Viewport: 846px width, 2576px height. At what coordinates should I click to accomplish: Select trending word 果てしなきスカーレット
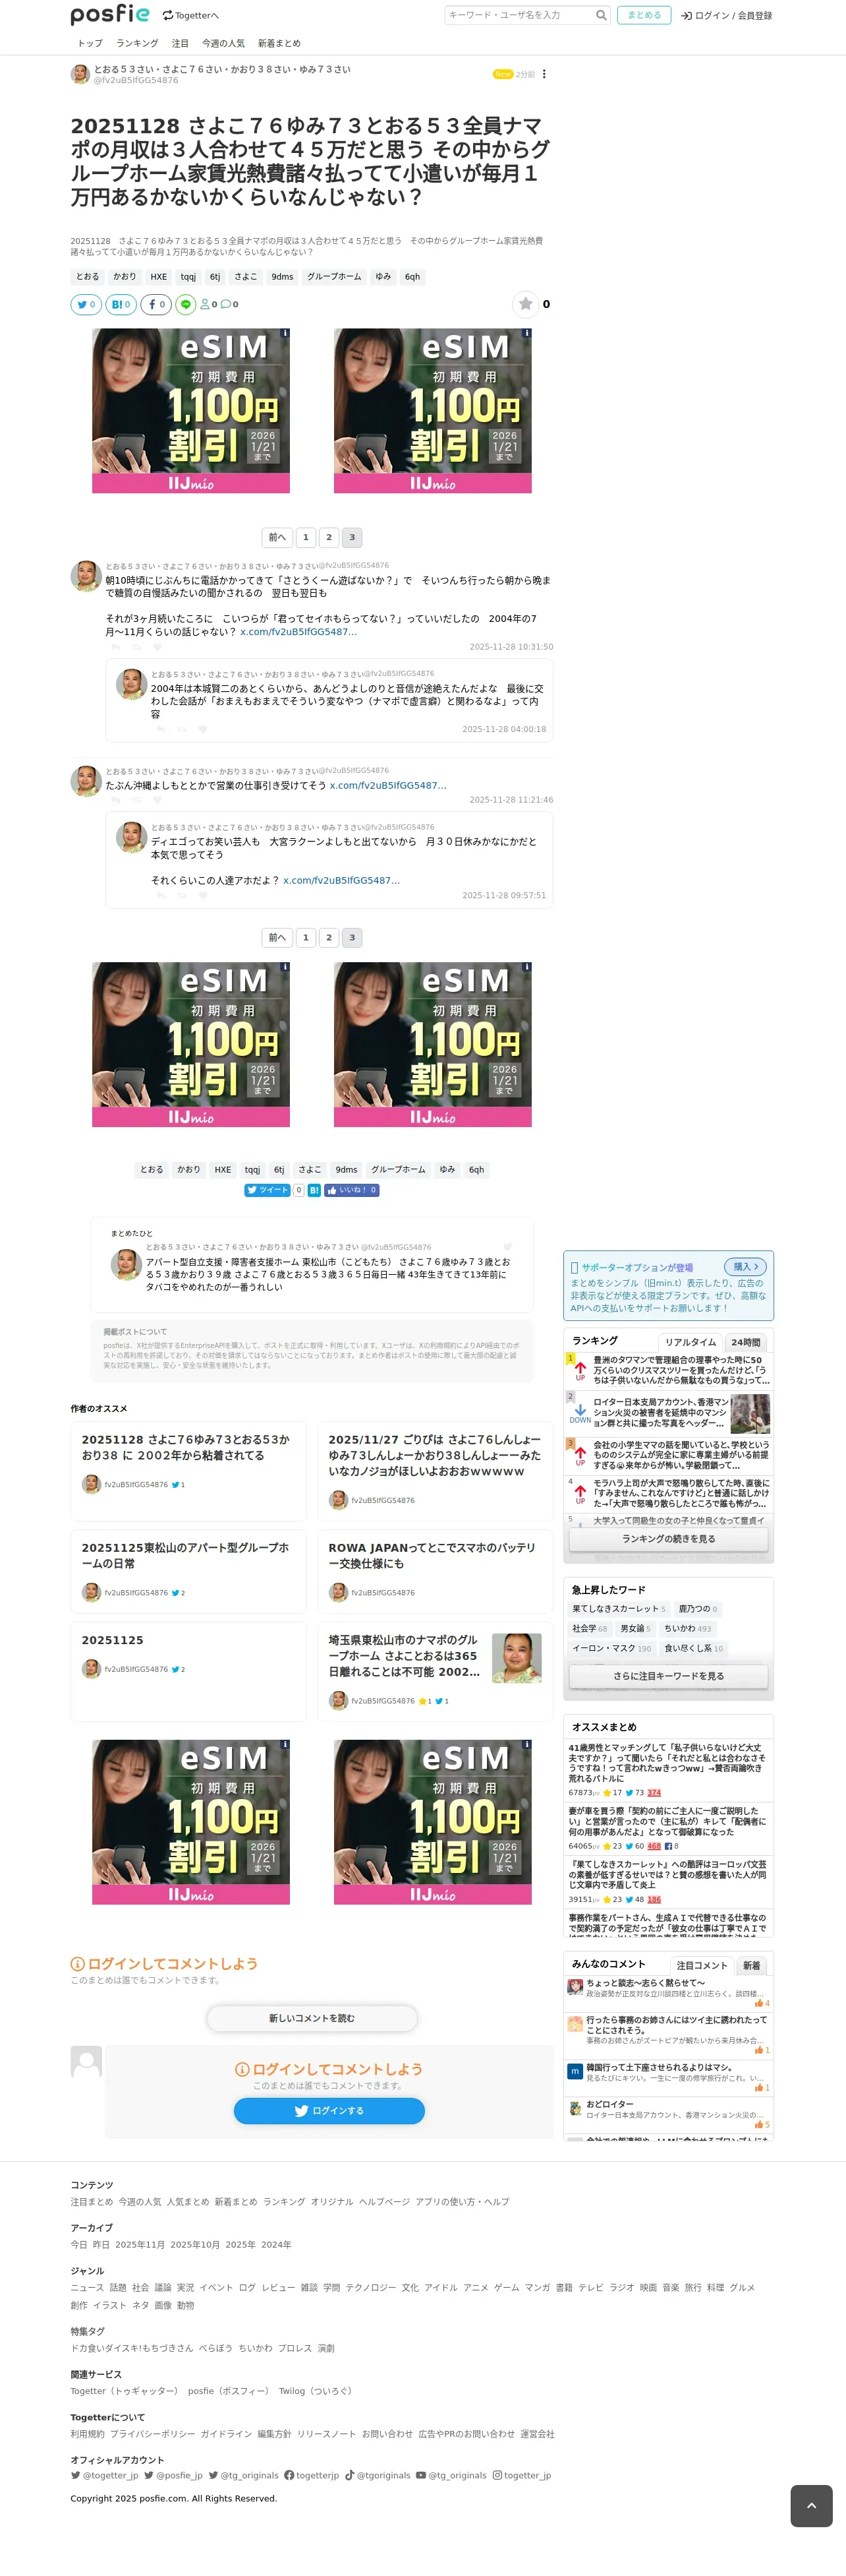618,1609
